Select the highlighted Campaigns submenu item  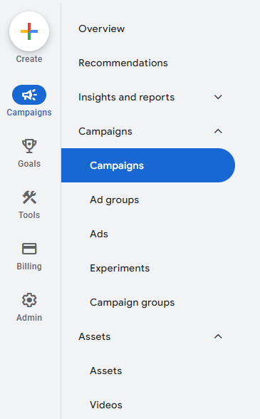point(148,165)
